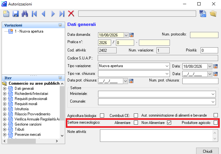Click the Dati generali heading text
Image resolution: width=221 pixels, height=154 pixels.
81,24
